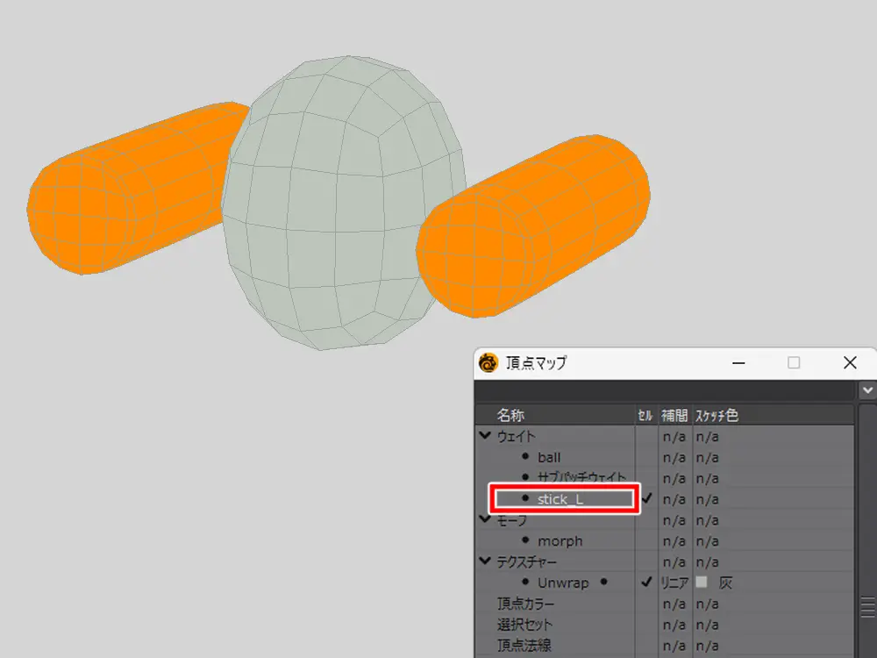Click the bullet icon beside ball
877x658 pixels.
pos(525,456)
